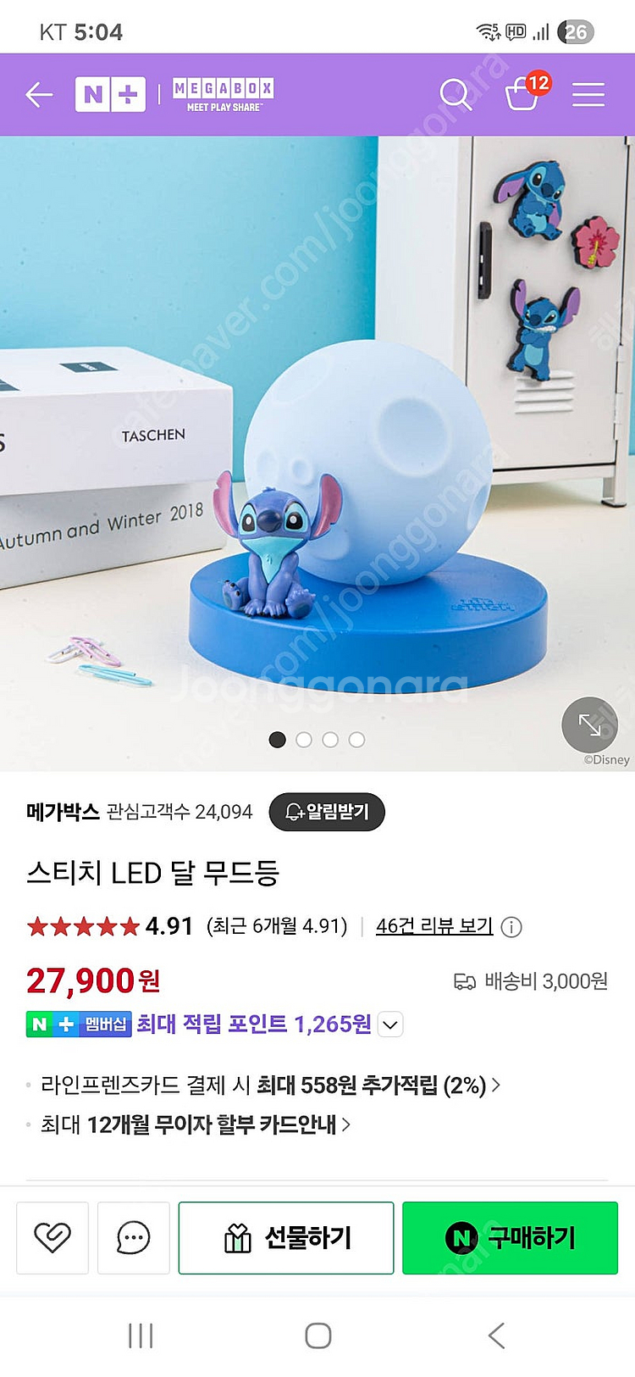635x1377 pixels.
Task: Tap 알림받기 notification button
Action: pyautogui.click(x=327, y=812)
